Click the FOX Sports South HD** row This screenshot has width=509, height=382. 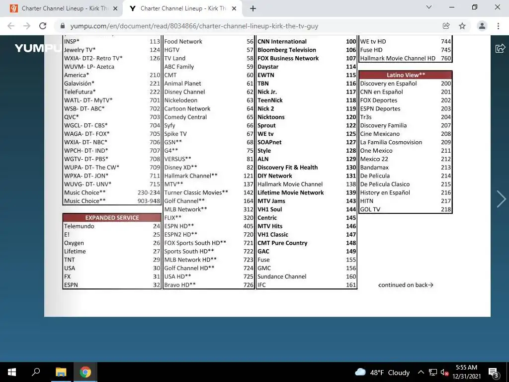tap(209, 243)
